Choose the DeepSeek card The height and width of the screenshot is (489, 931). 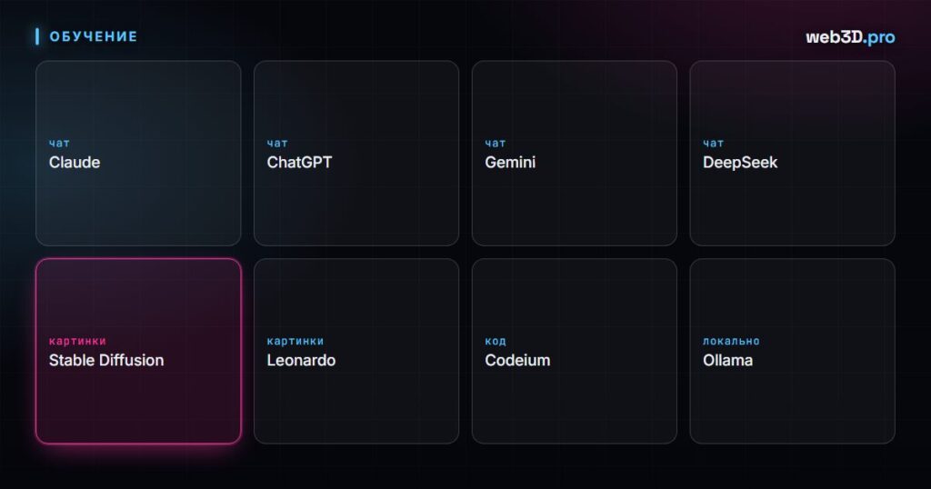tap(792, 153)
